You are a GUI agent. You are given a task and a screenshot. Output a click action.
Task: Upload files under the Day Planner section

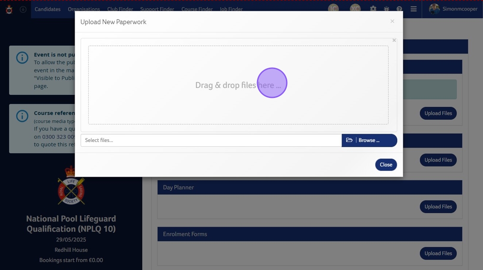coord(438,207)
